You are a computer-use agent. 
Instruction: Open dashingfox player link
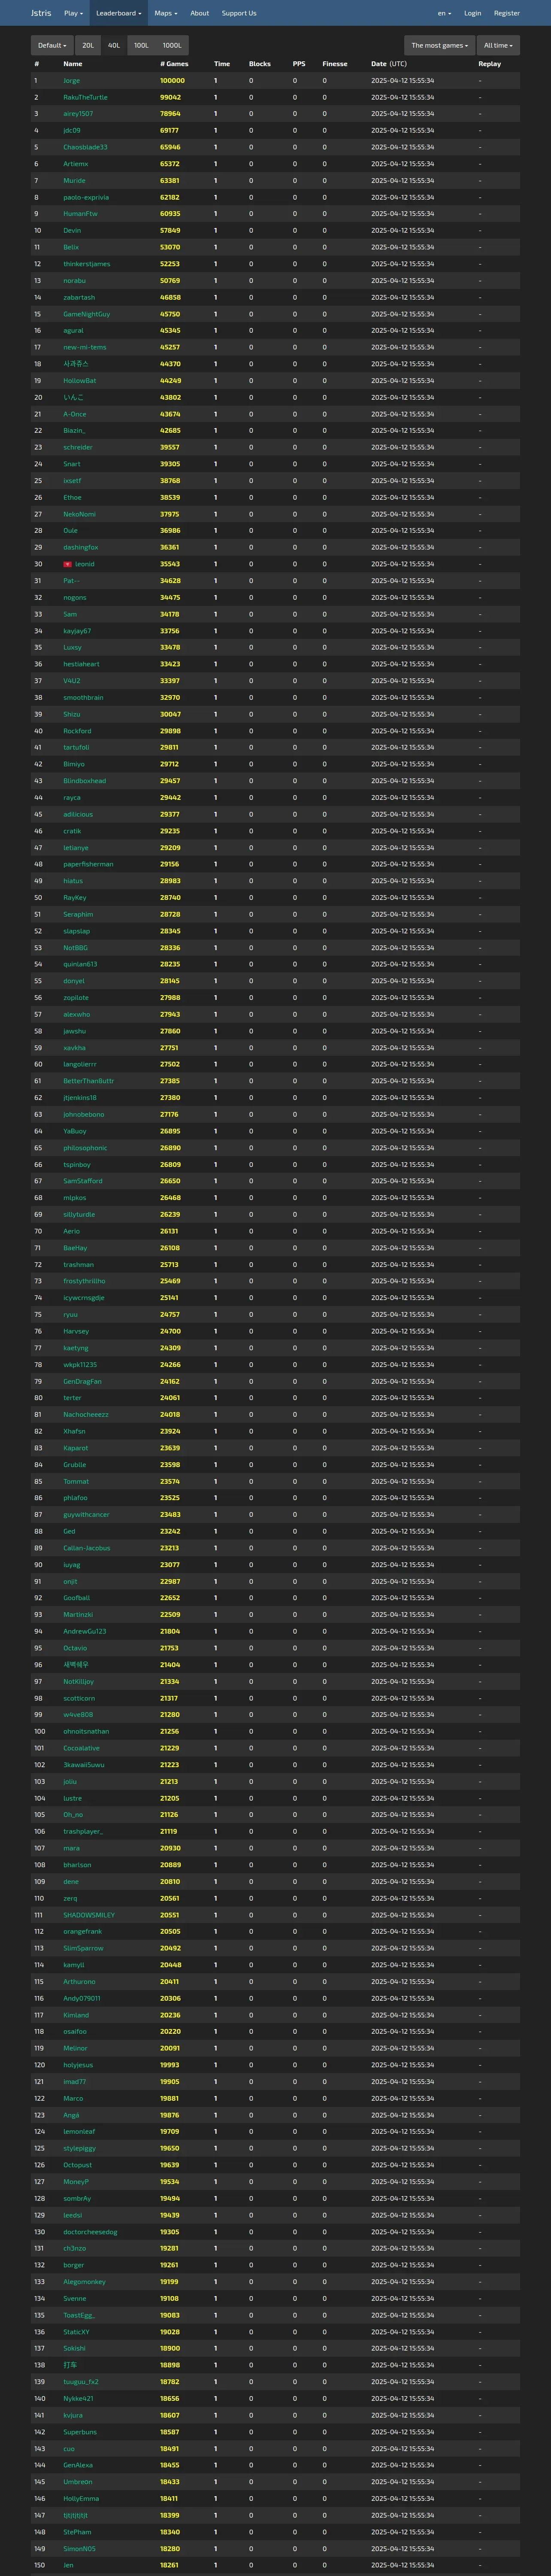[x=81, y=547]
